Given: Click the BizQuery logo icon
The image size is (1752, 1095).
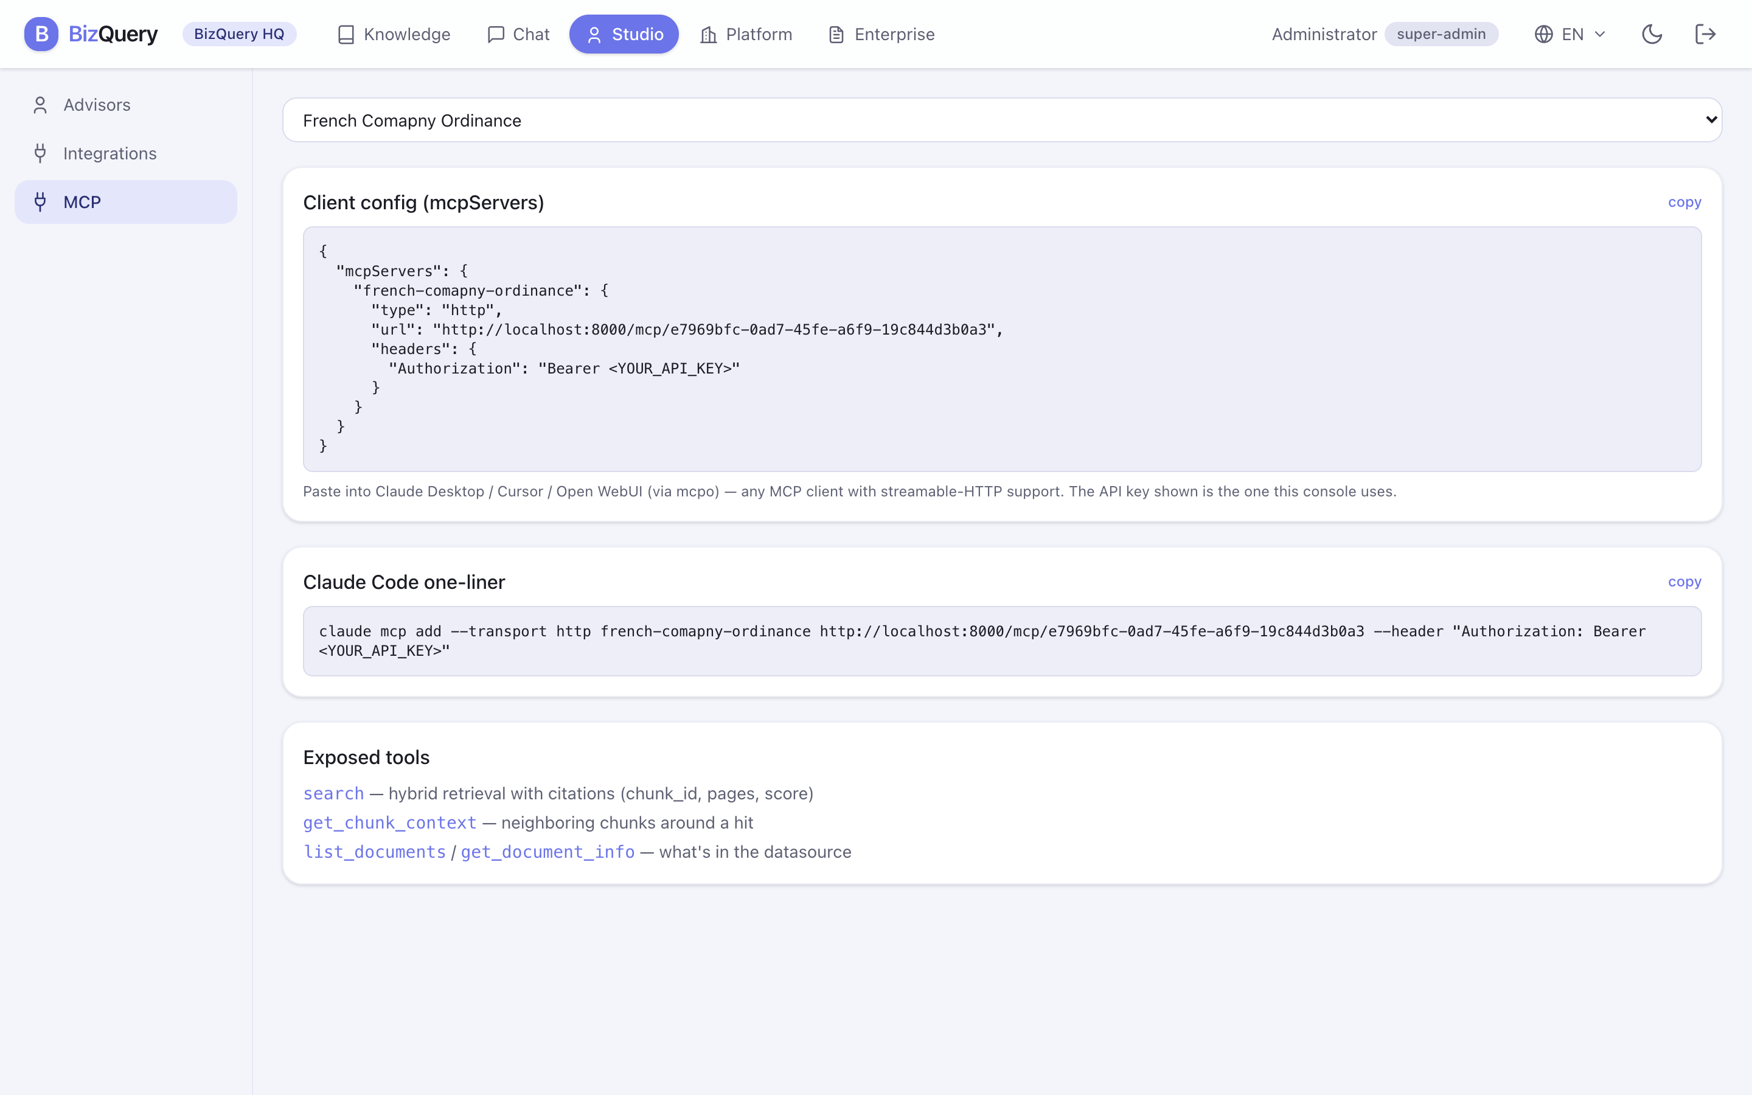Looking at the screenshot, I should [41, 34].
